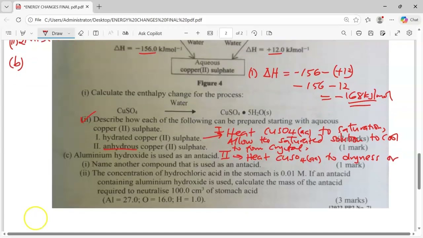Toggle the Draw tool
This screenshot has height=238, width=423.
pyautogui.click(x=53, y=33)
